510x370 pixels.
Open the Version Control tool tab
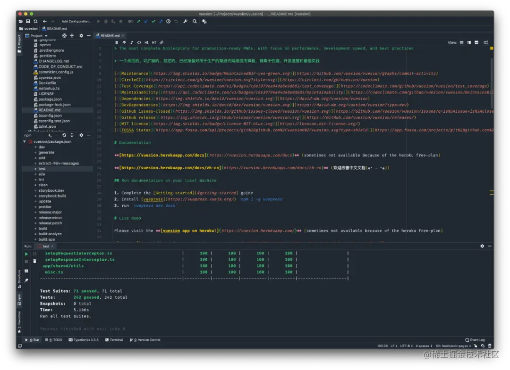(x=145, y=340)
